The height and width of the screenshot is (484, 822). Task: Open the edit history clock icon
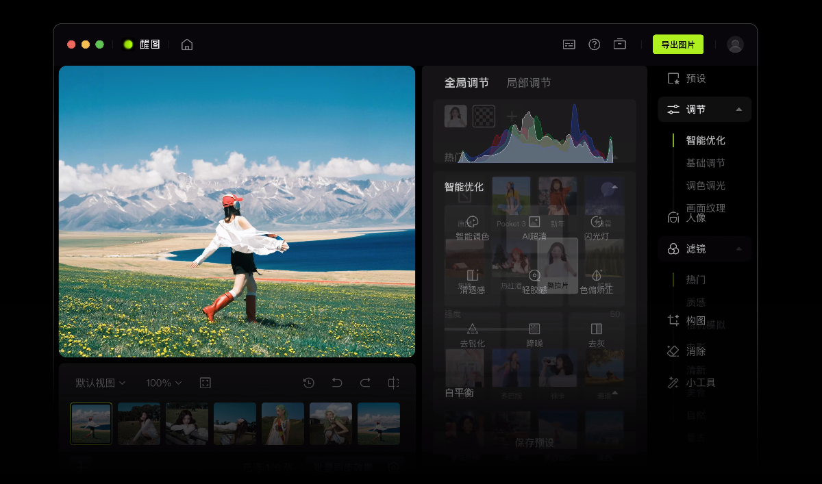pyautogui.click(x=309, y=383)
